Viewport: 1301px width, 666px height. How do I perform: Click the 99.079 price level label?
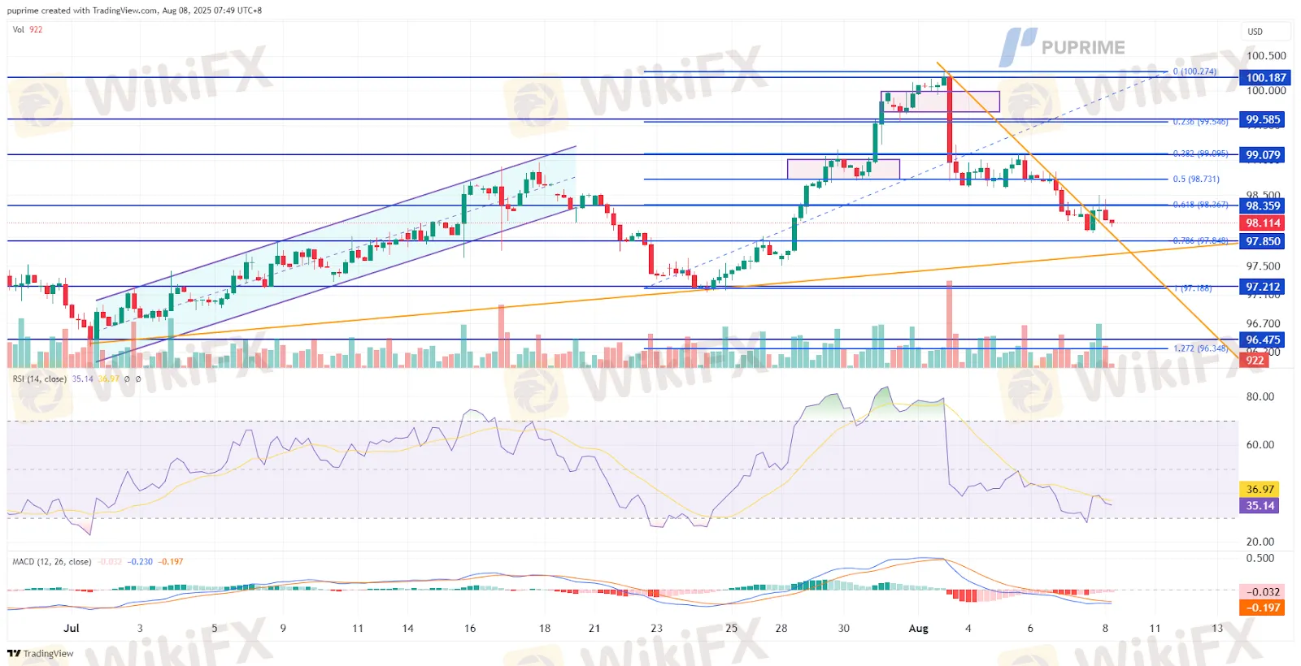click(x=1263, y=154)
